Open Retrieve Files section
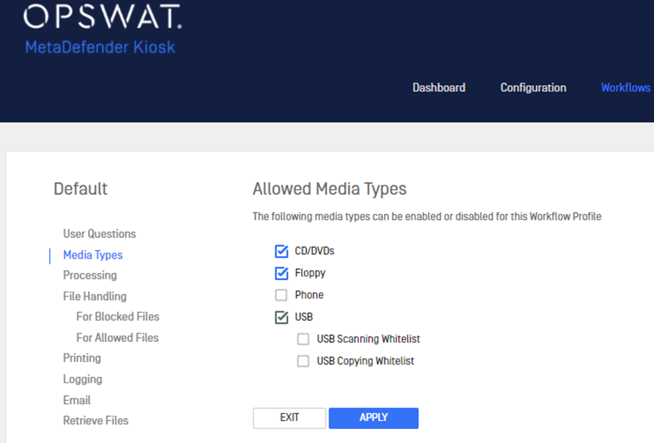Screen dimensions: 654x443 point(95,420)
